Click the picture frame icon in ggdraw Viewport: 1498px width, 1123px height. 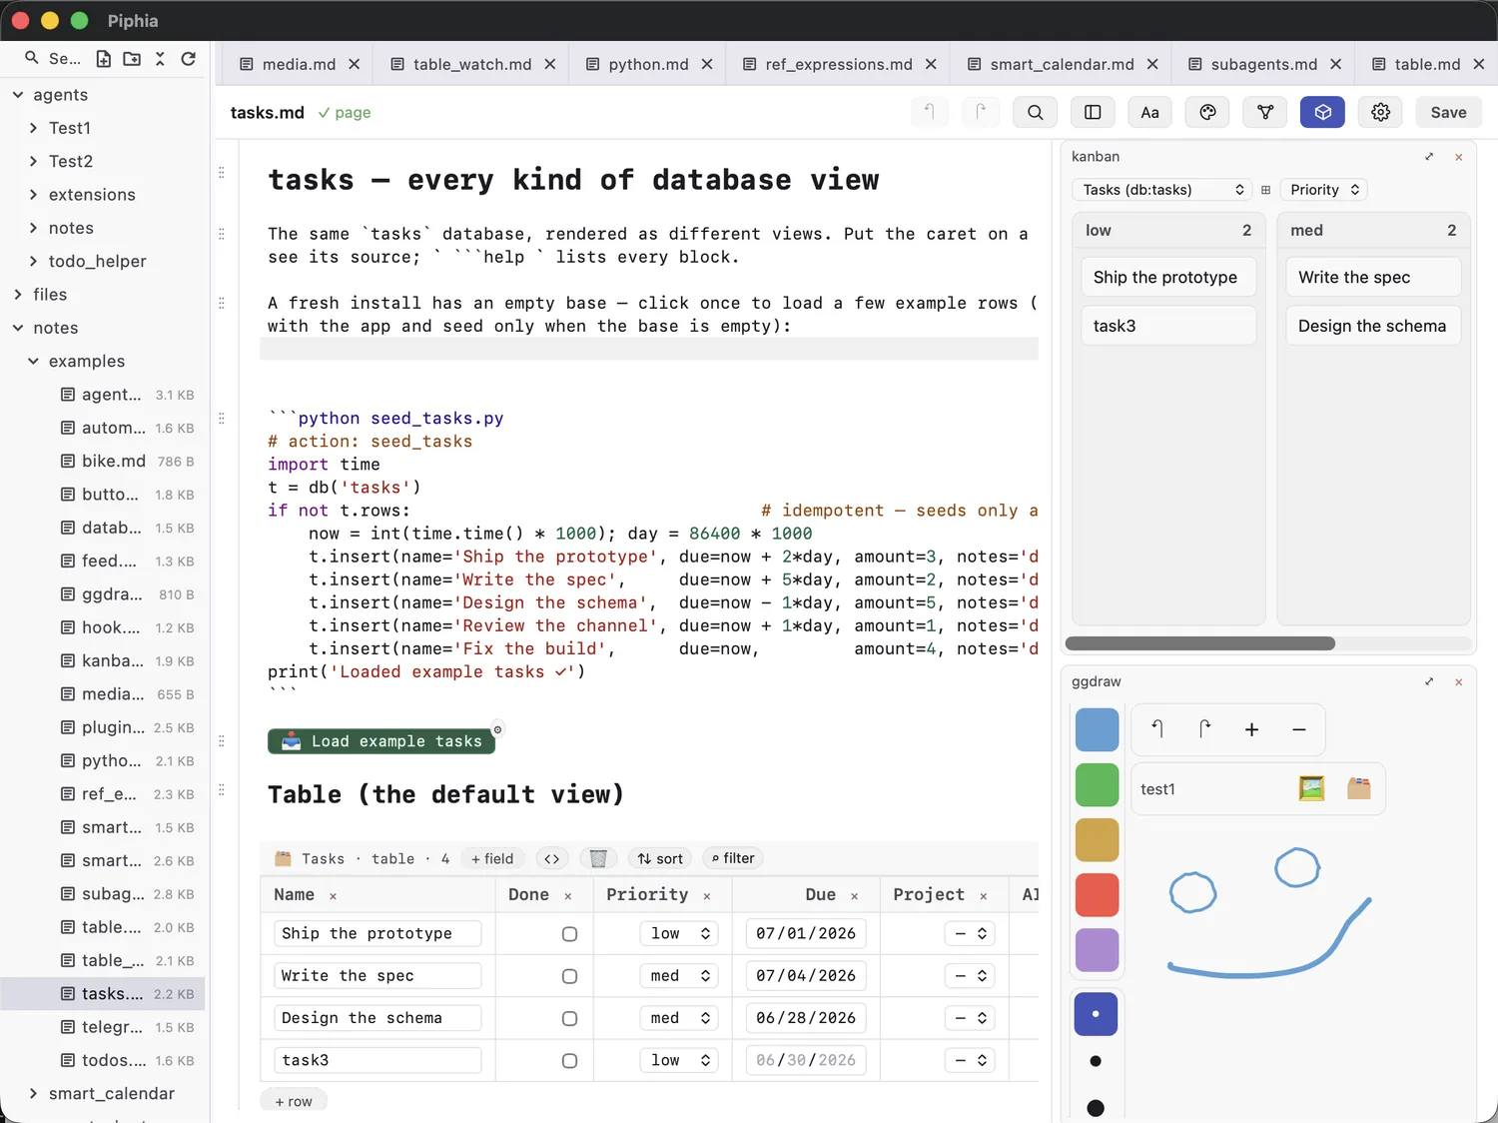click(1311, 788)
